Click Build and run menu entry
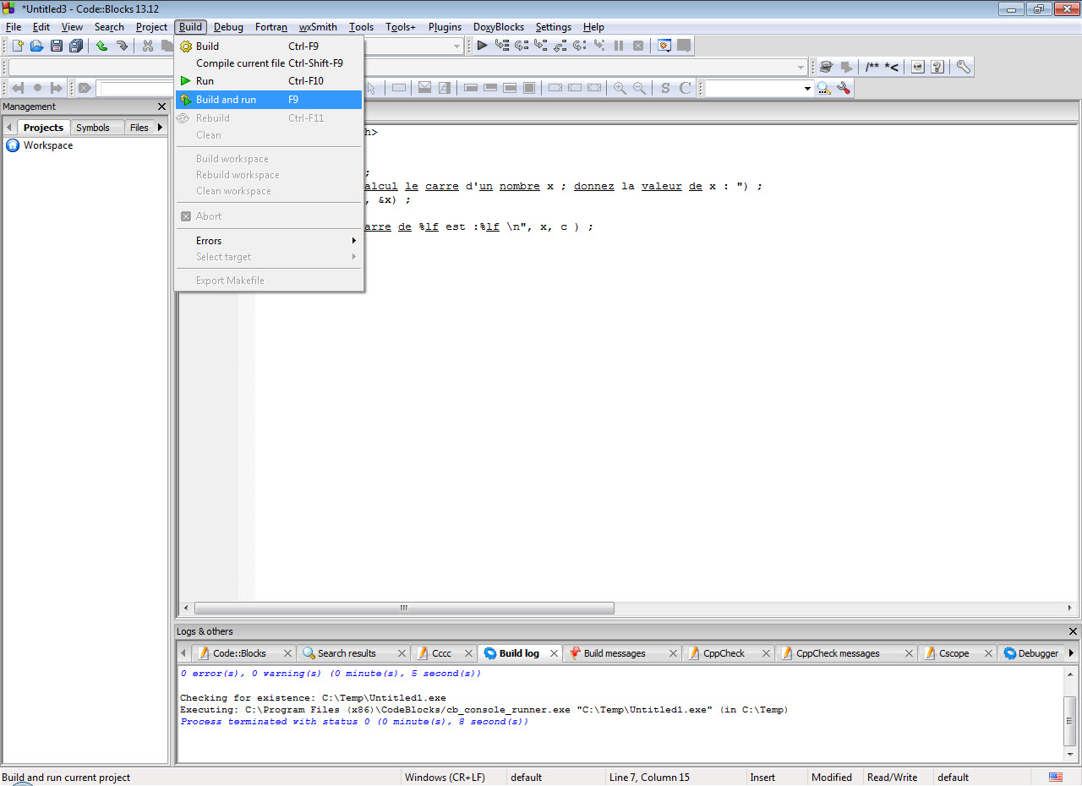1082x786 pixels. coord(269,100)
